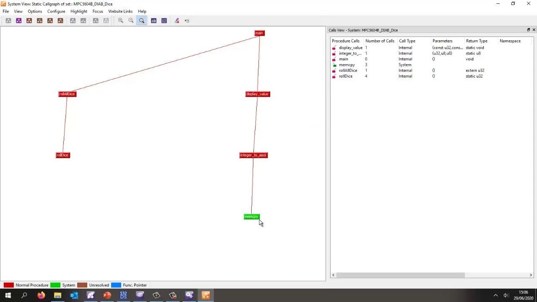This screenshot has height=302, width=537.
Task: Select the rollDice node in callgraph
Action: coord(63,155)
